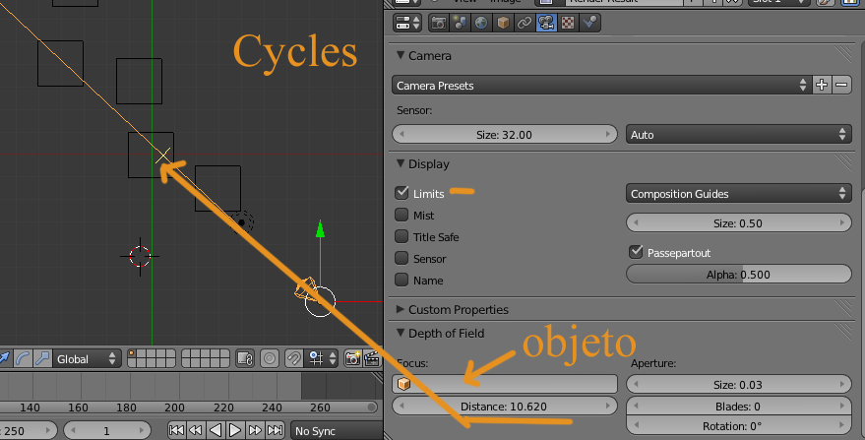865x440 pixels.
Task: Play the animation forward
Action: [x=235, y=430]
